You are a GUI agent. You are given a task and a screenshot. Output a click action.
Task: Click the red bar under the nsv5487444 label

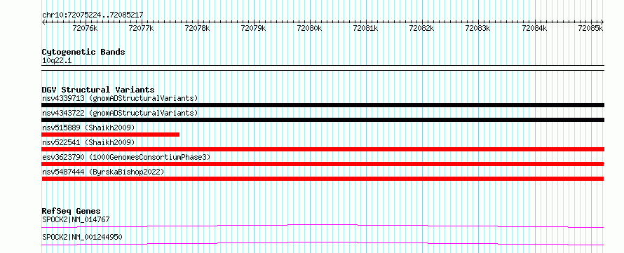tap(323, 179)
